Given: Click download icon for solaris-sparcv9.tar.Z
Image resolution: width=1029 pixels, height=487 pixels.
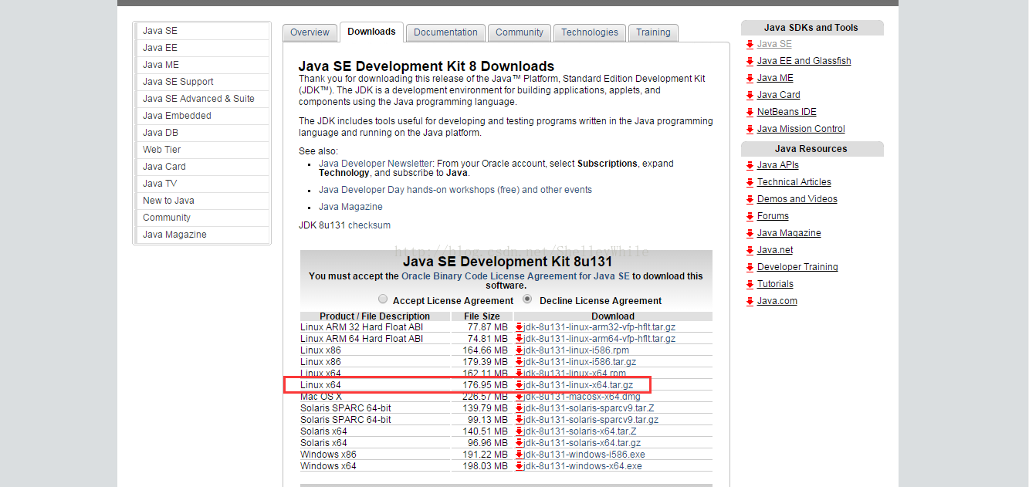Looking at the screenshot, I should [x=520, y=408].
